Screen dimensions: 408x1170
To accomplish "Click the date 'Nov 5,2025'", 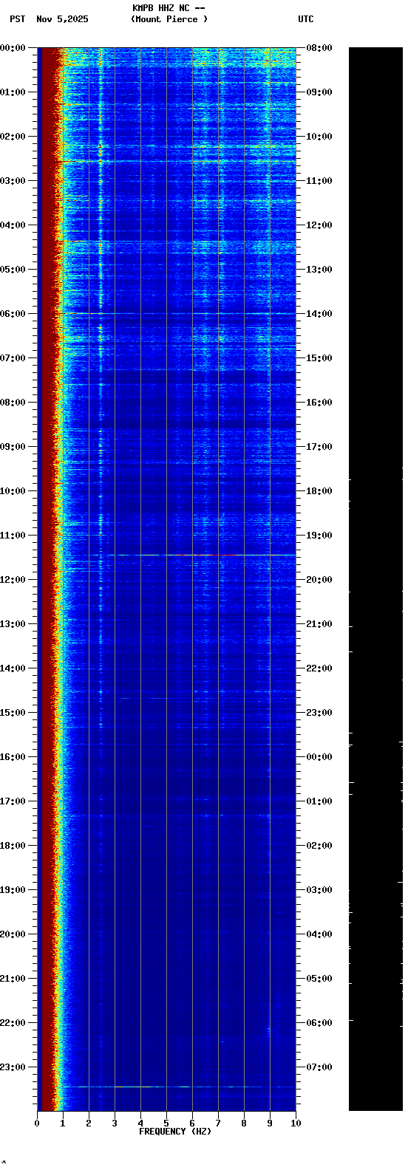I will pyautogui.click(x=62, y=19).
